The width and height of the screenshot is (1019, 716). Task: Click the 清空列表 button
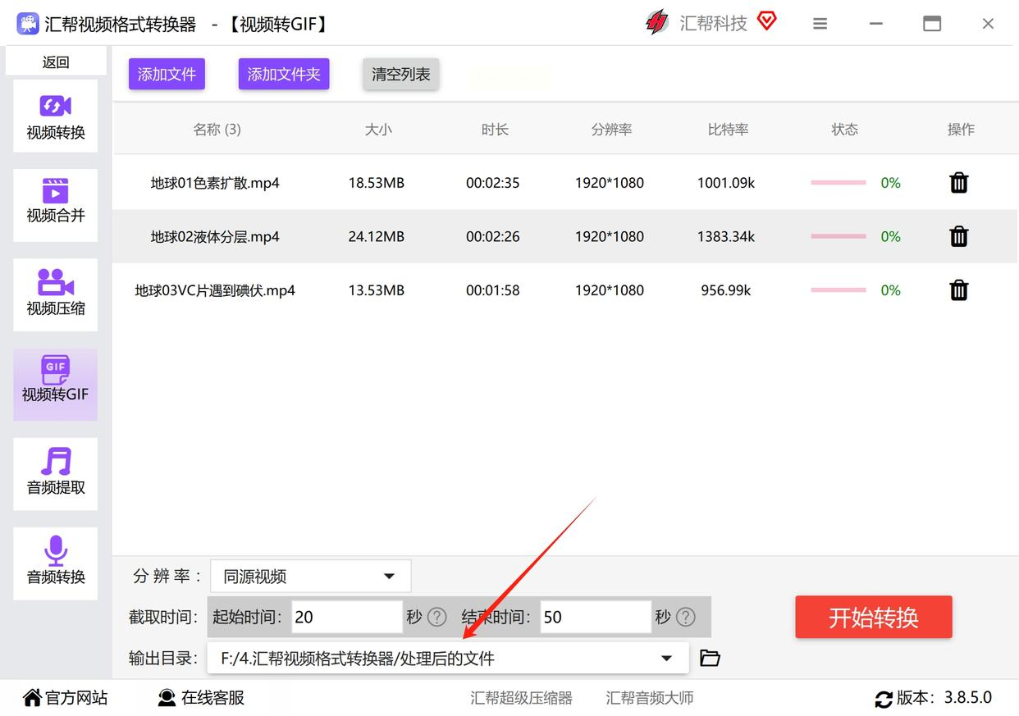click(x=400, y=75)
